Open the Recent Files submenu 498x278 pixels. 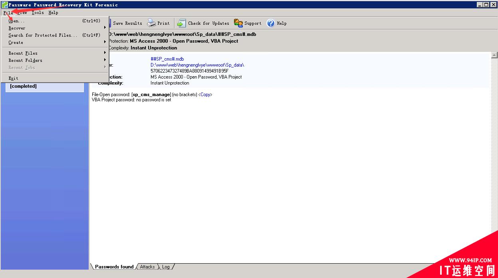click(55, 53)
